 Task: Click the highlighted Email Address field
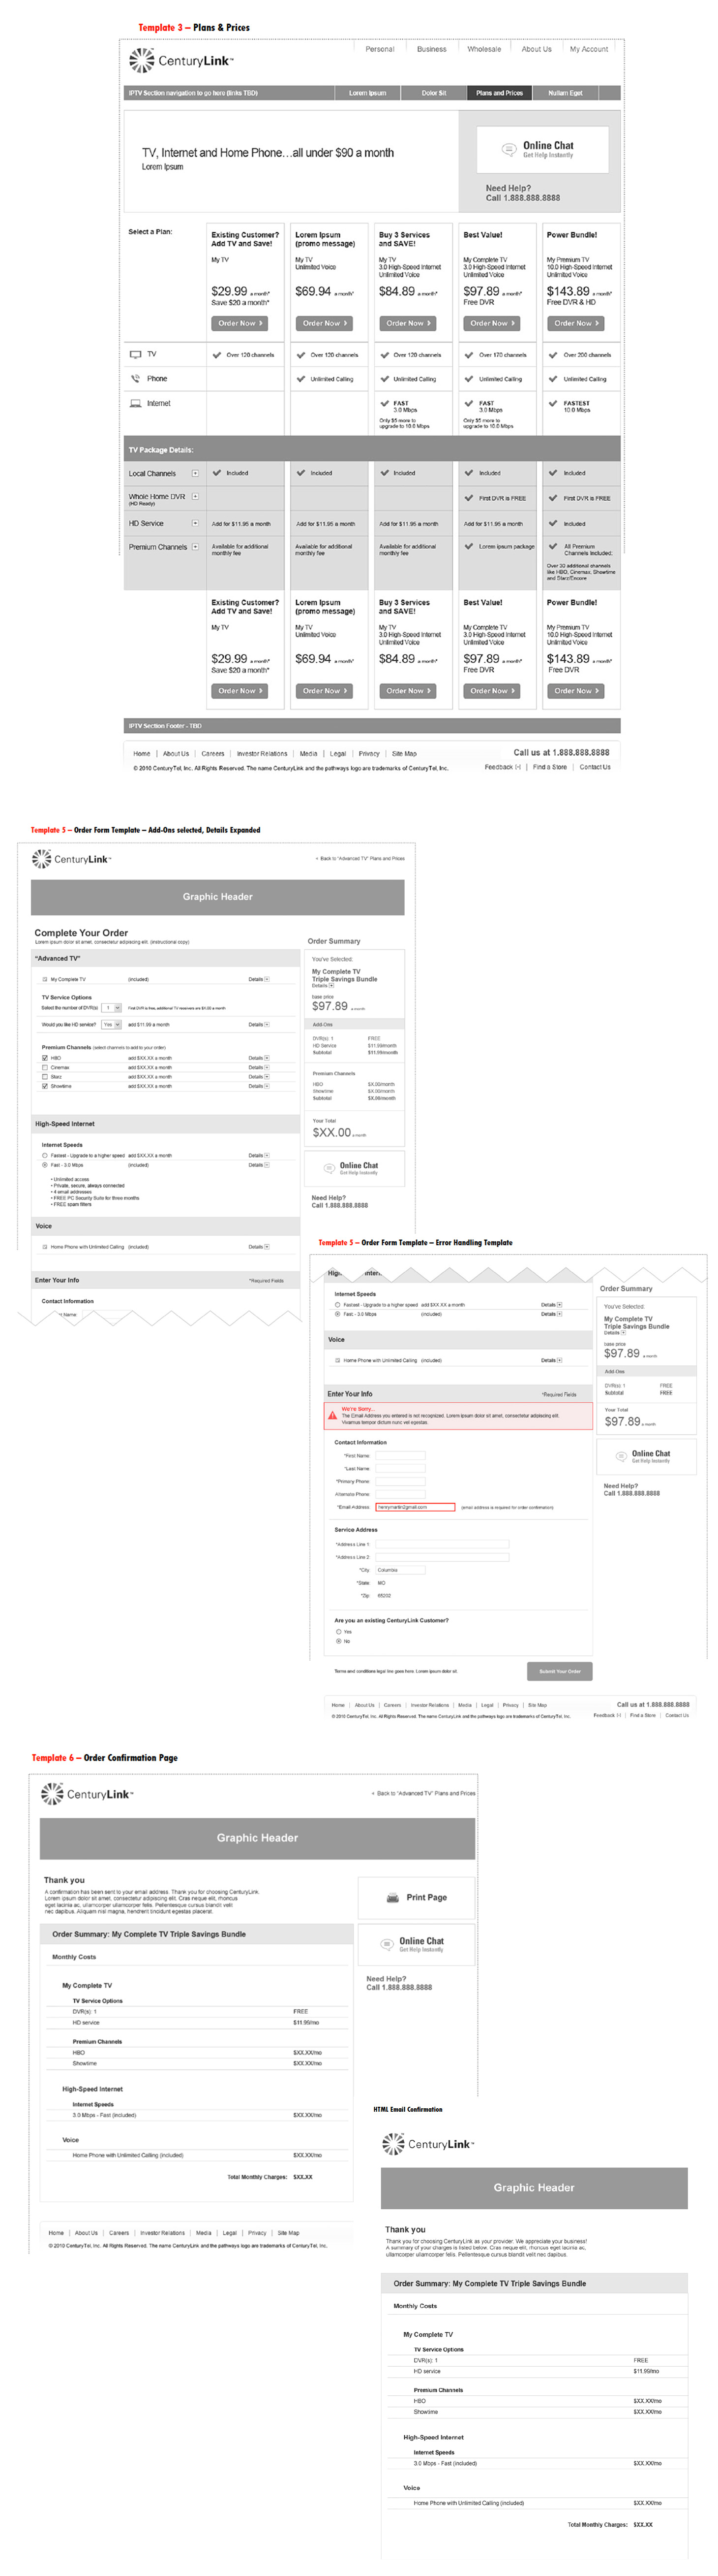(415, 1506)
